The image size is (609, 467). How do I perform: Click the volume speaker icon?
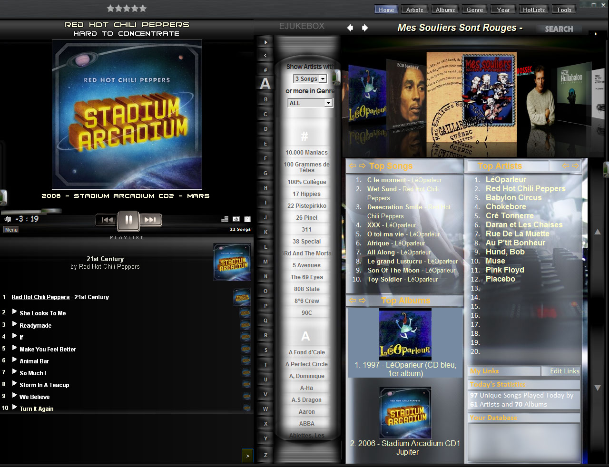coord(8,219)
